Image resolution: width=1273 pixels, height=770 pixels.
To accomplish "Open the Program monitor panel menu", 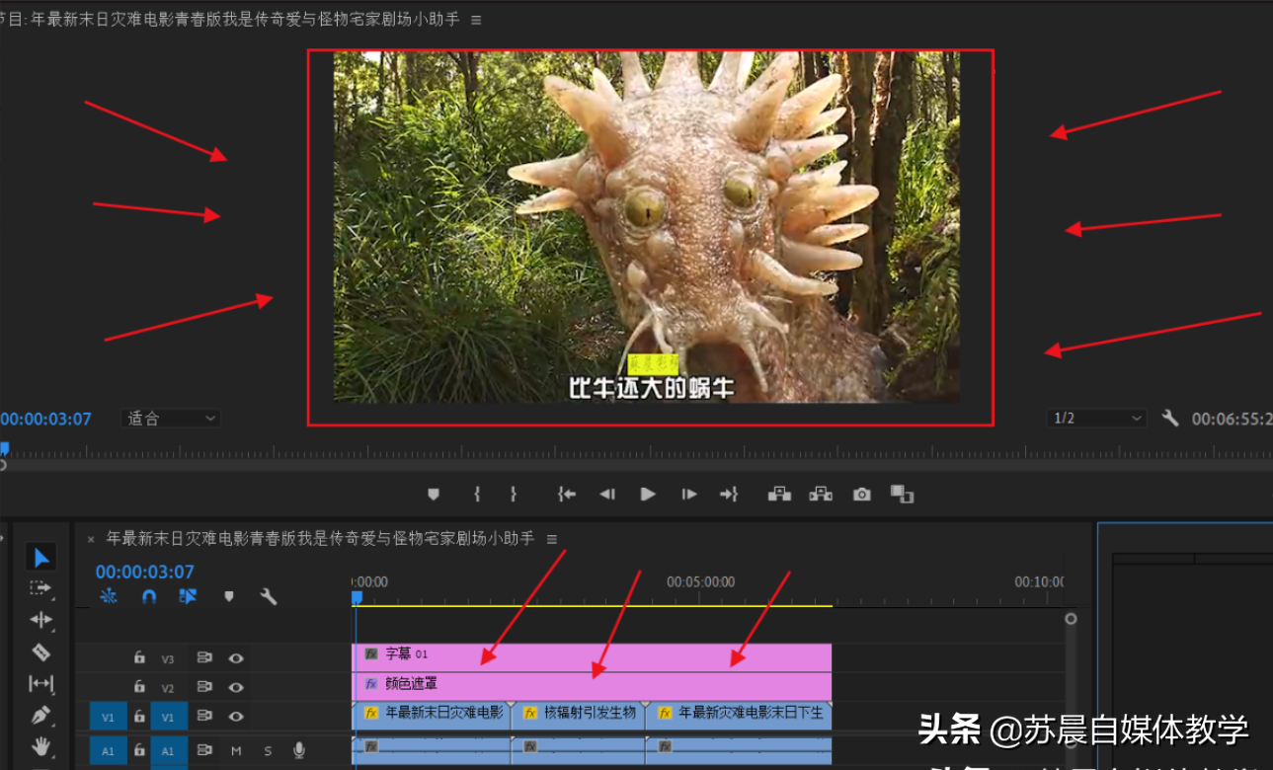I will [476, 20].
